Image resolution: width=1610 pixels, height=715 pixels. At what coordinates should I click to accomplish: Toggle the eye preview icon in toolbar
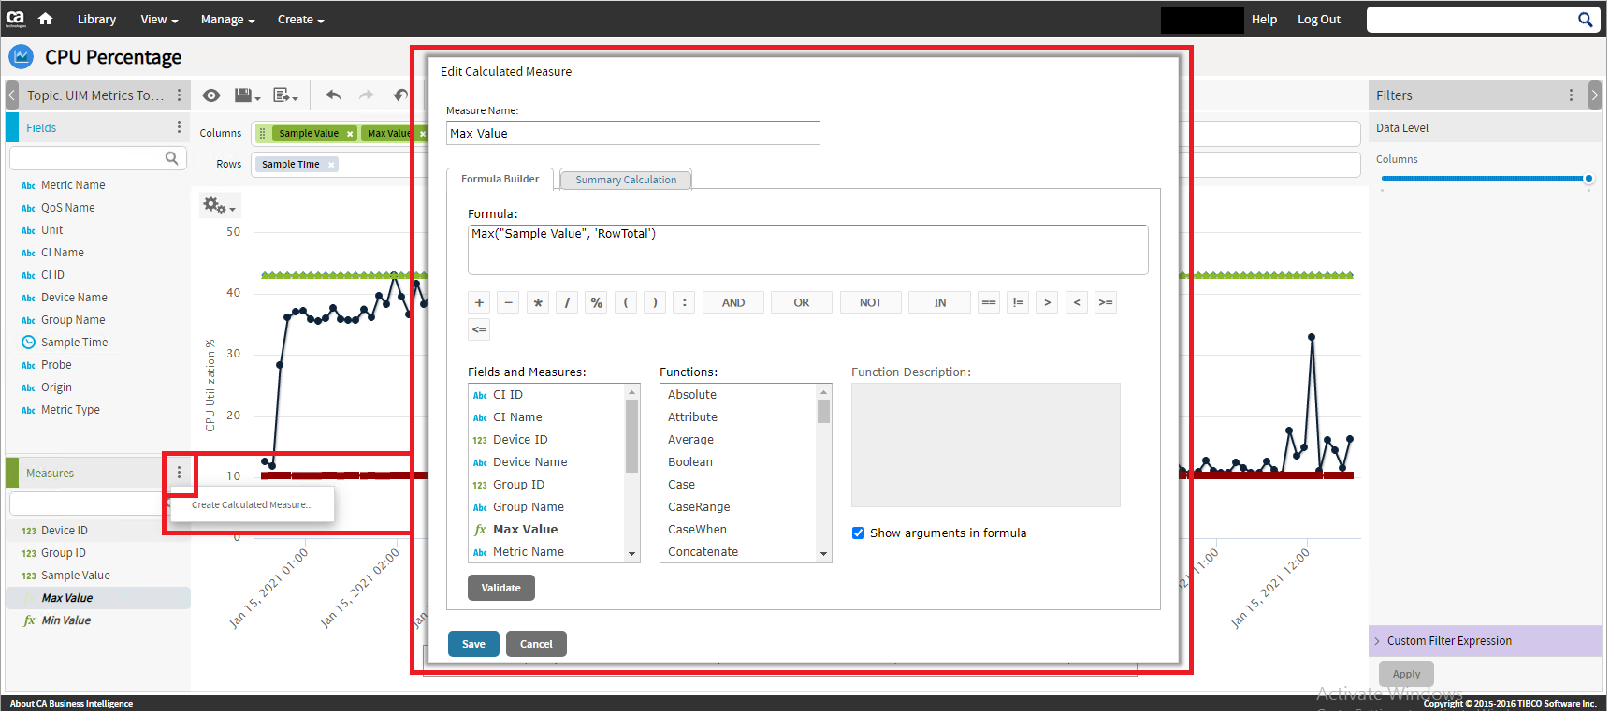click(211, 95)
